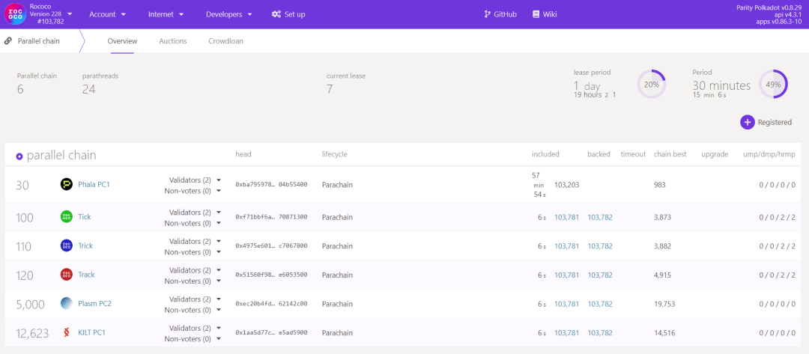Click the Phala PC1 chain icon
This screenshot has height=354, width=809.
click(66, 184)
